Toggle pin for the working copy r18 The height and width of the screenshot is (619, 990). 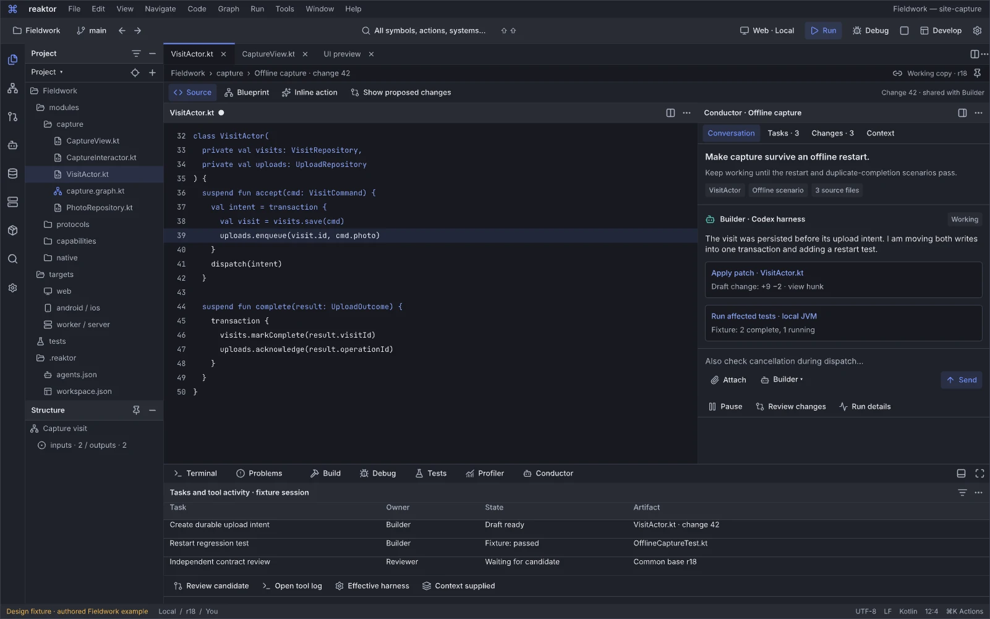(x=977, y=73)
